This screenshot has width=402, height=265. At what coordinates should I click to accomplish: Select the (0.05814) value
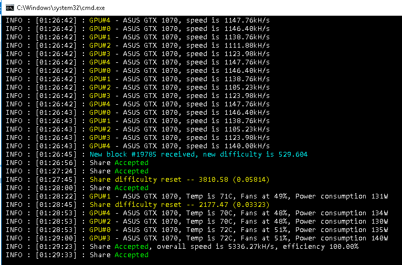[251, 179]
